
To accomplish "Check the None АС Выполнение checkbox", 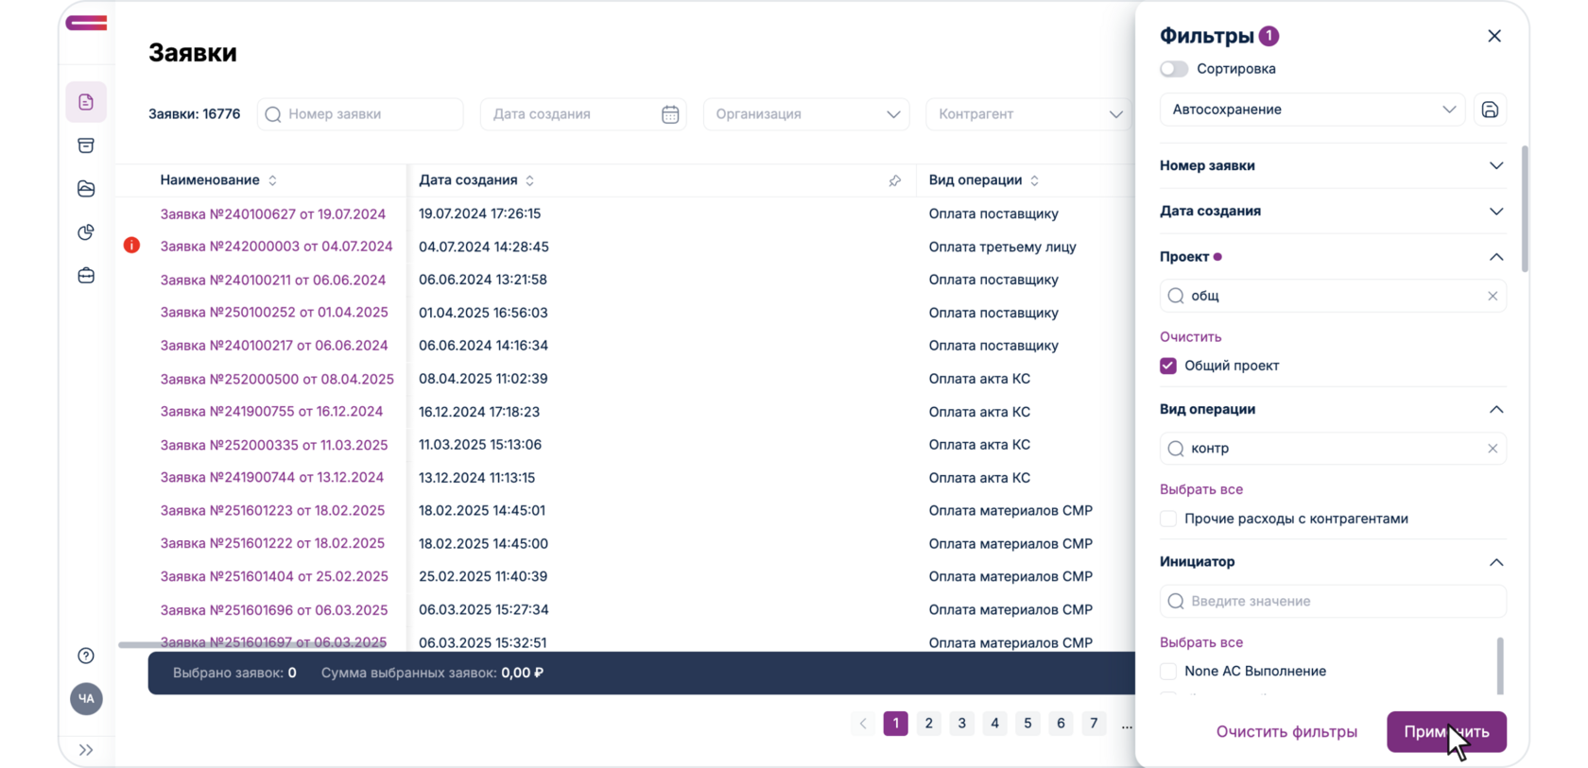I will click(1168, 671).
